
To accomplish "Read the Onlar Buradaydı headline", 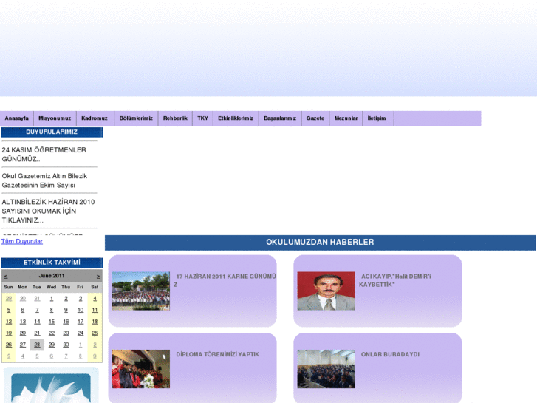I will pyautogui.click(x=390, y=354).
